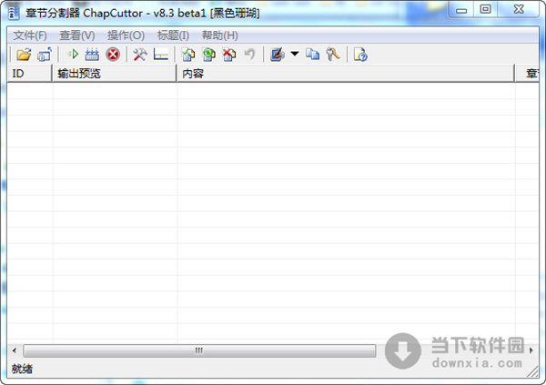Image resolution: width=546 pixels, height=385 pixels.
Task: Start splitting with the green play icon
Action: [73, 54]
